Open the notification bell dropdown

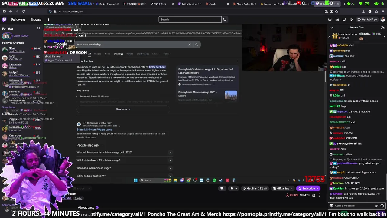[233, 188]
